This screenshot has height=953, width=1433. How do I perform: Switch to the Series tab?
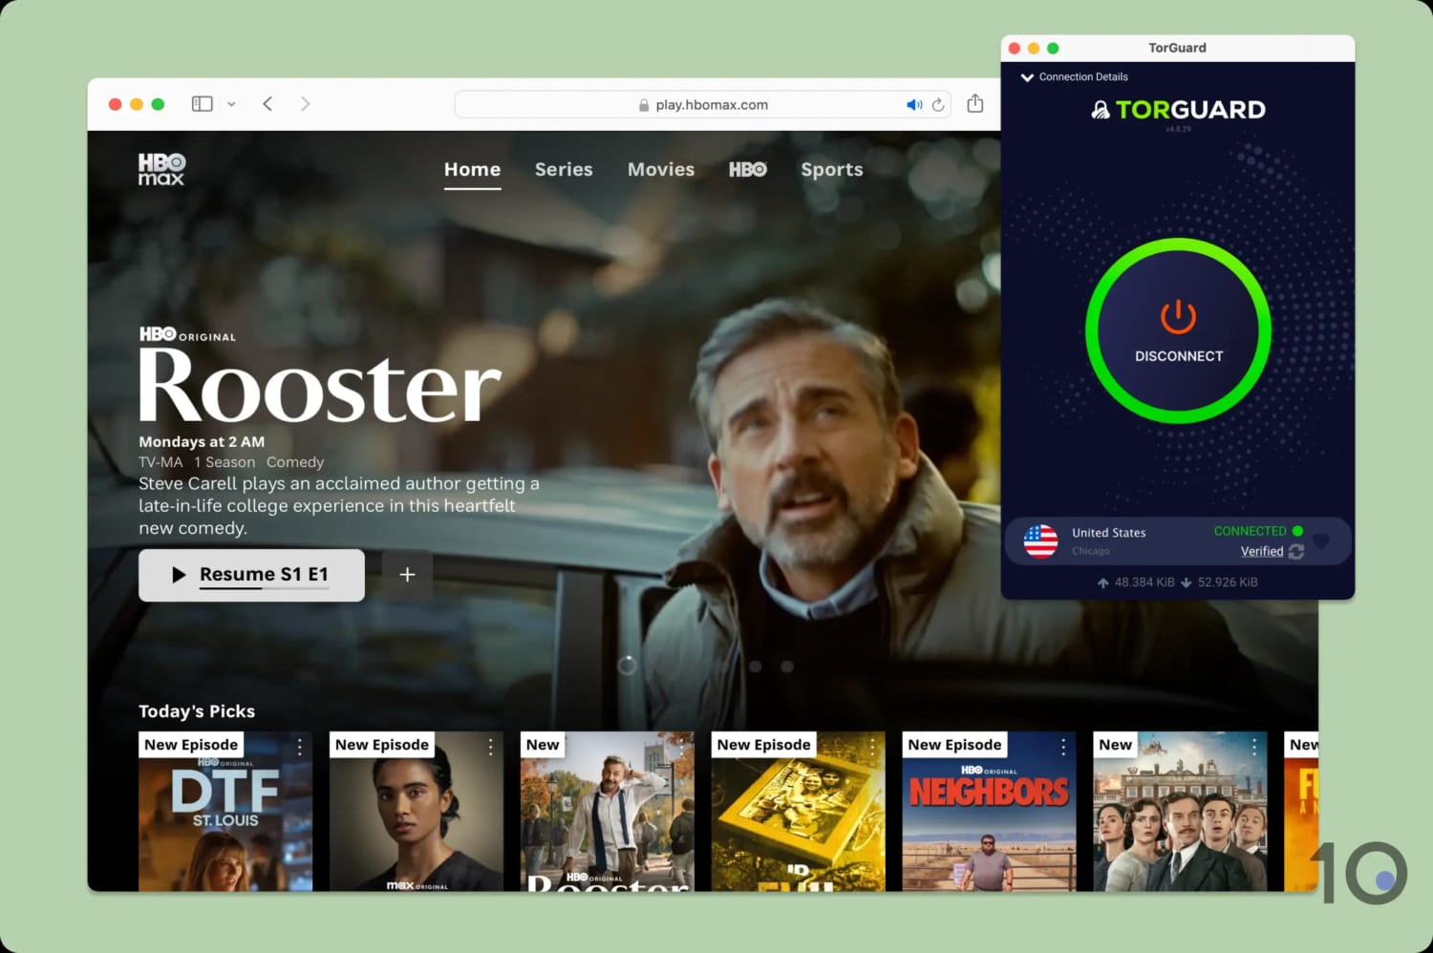tap(564, 170)
